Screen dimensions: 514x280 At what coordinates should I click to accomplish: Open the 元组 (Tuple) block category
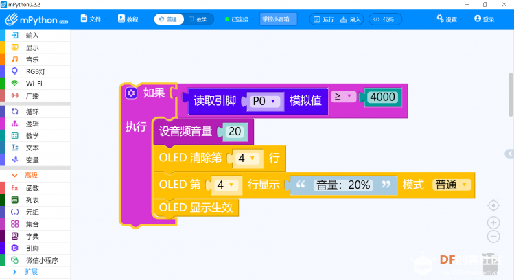coord(35,212)
